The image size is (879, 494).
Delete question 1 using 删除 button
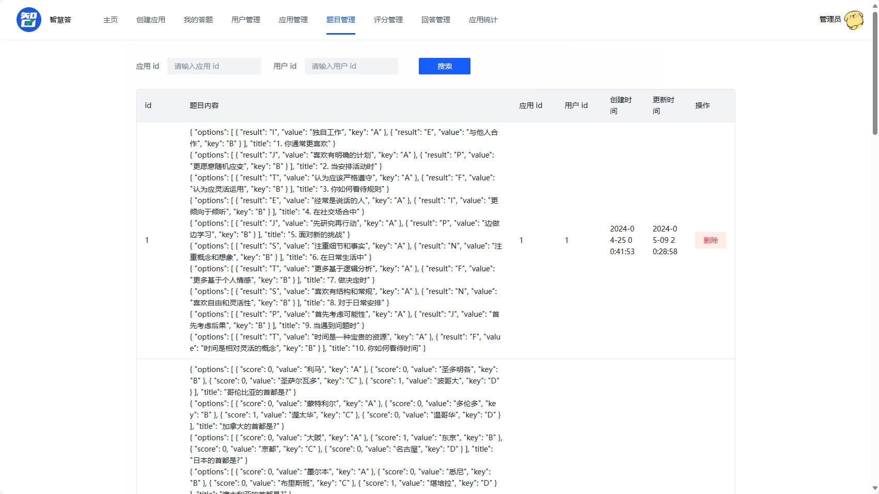tap(711, 240)
